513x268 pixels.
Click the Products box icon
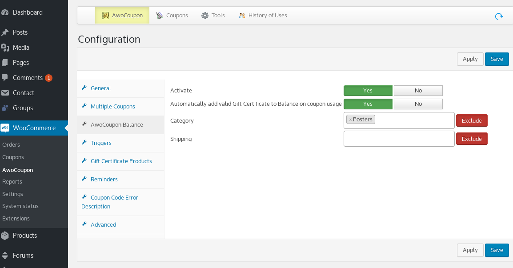click(x=4, y=236)
